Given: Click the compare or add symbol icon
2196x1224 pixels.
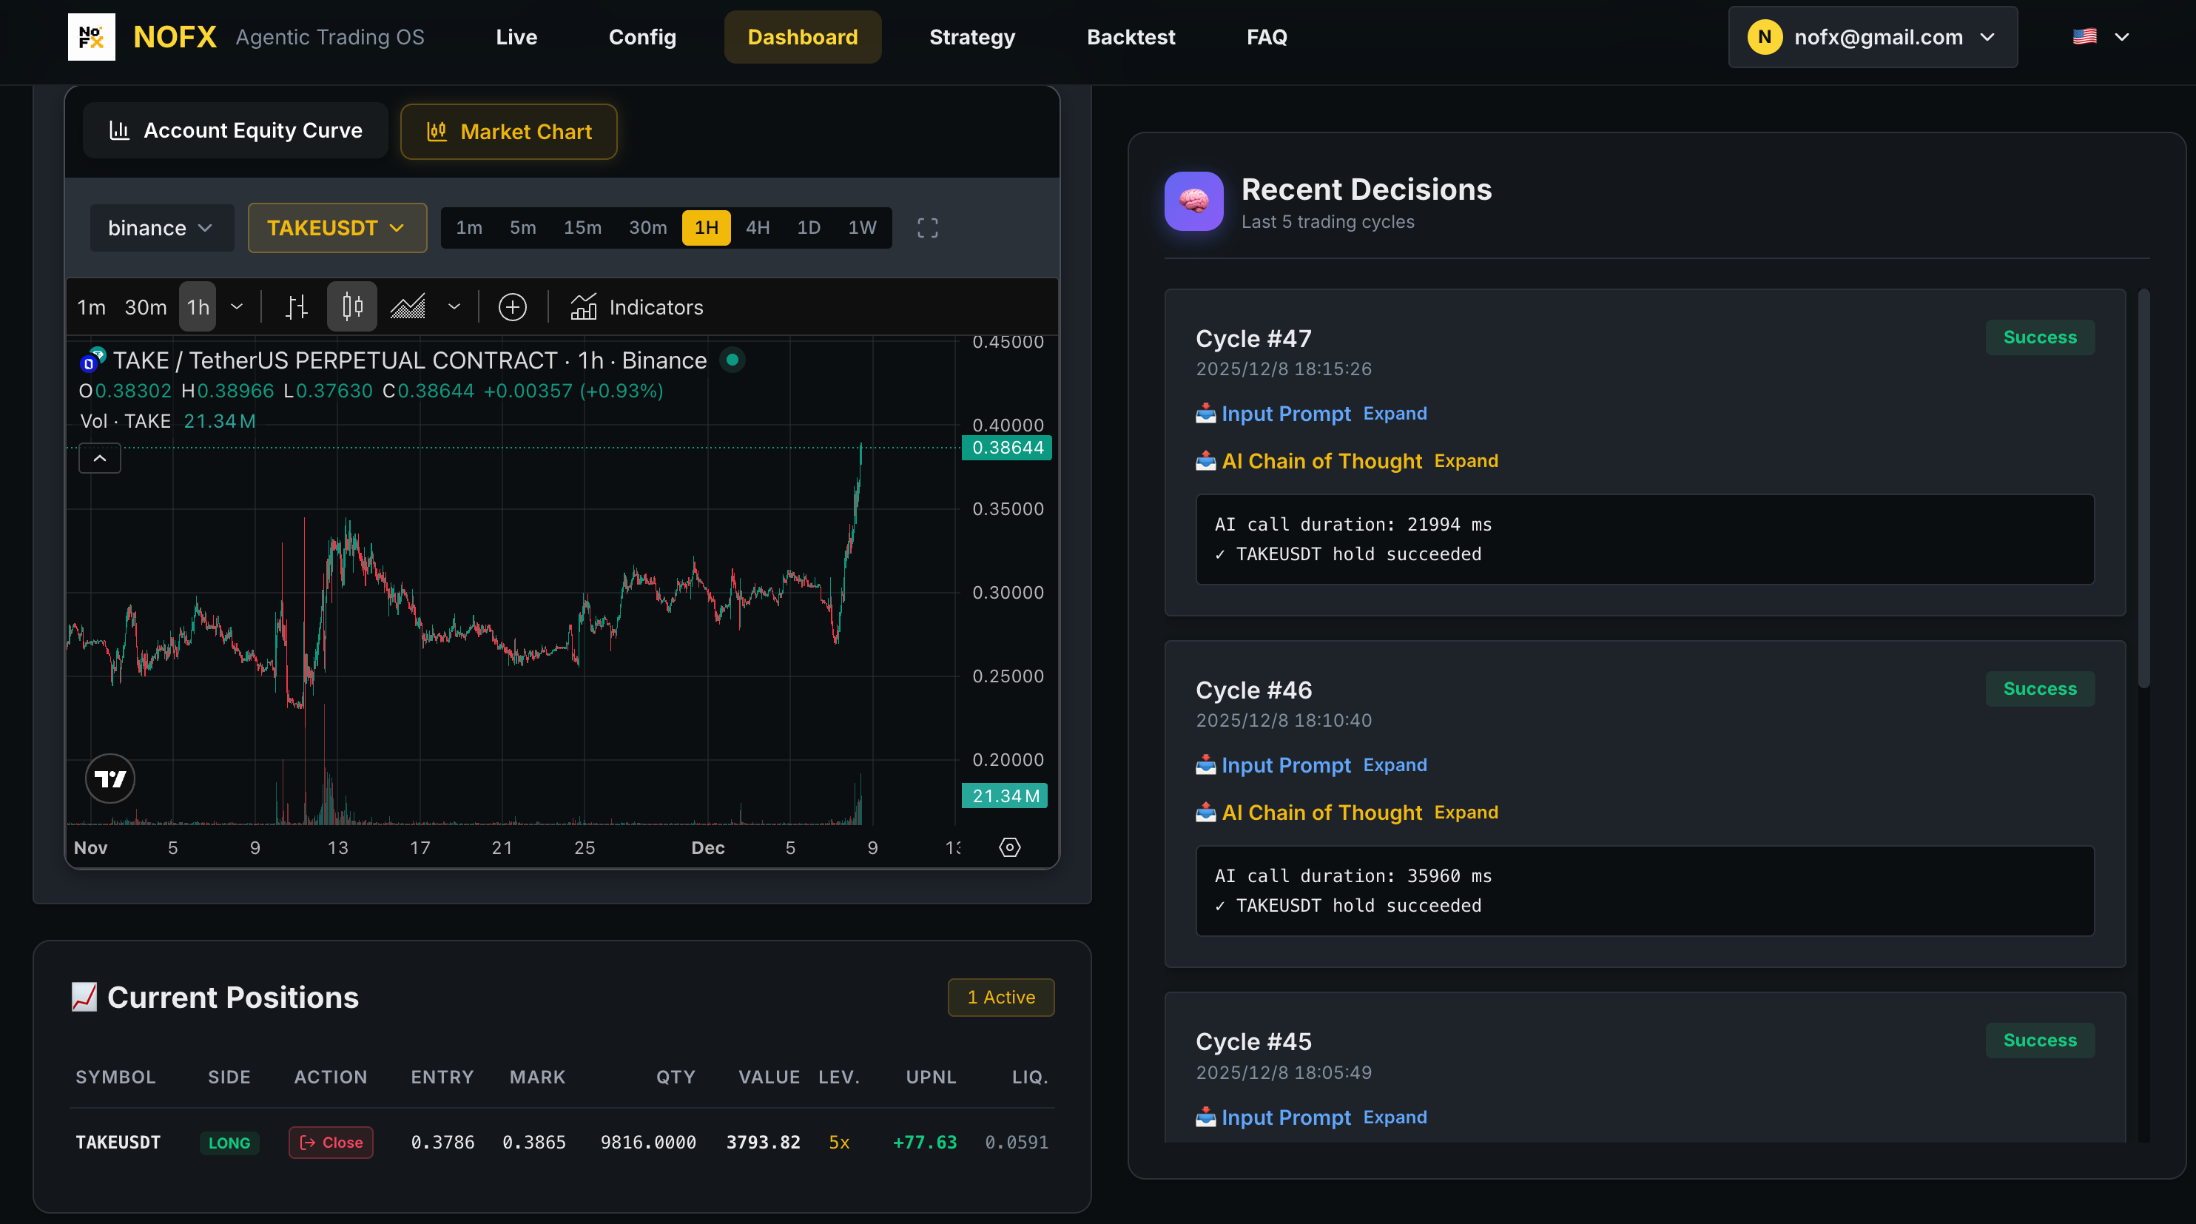Looking at the screenshot, I should click(x=512, y=307).
